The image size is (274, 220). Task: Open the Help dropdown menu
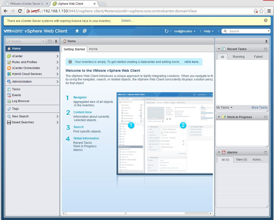(209, 31)
